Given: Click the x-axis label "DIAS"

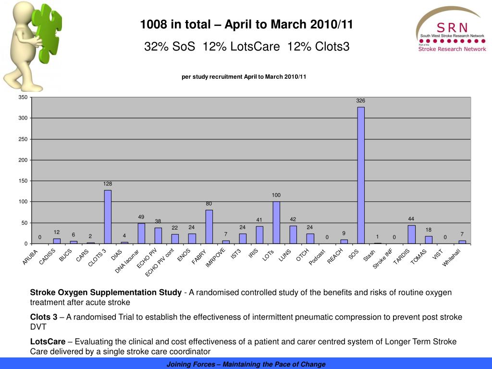Looking at the screenshot, I should tap(116, 255).
